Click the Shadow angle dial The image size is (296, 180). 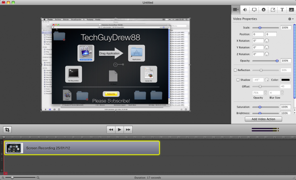[x=266, y=80]
